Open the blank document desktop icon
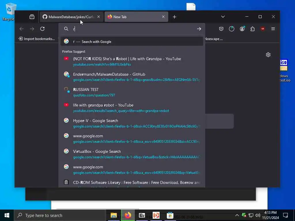The image size is (295, 221). point(191,7)
